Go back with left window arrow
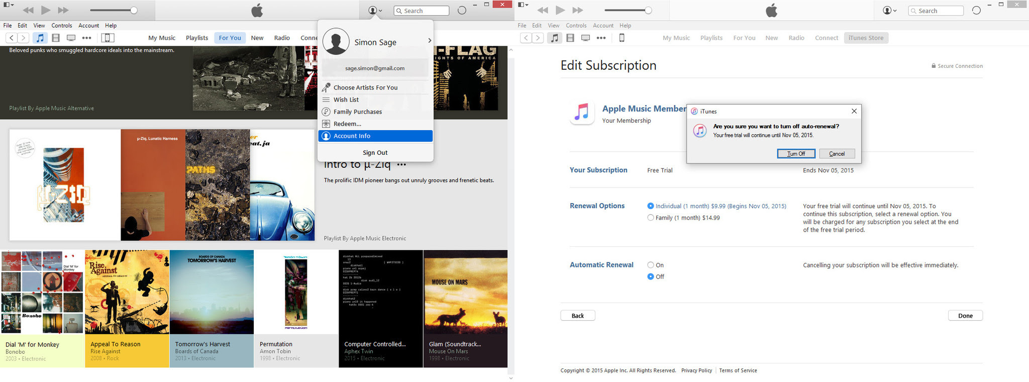This screenshot has width=1029, height=382. 11,38
